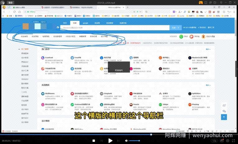
Task: Close the active browser tab
Action: tap(124, 7)
